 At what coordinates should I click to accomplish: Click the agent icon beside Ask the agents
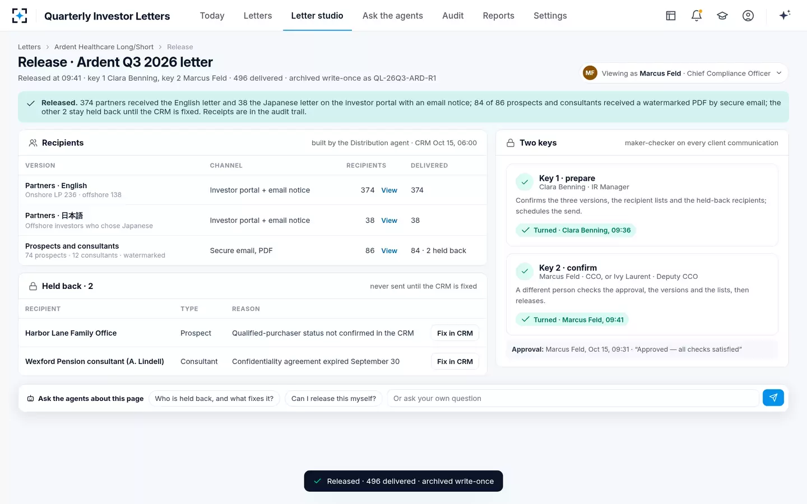(31, 399)
